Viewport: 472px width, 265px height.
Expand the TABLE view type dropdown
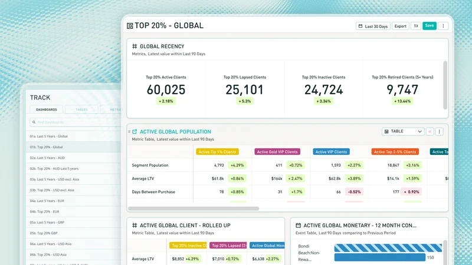[x=403, y=131]
